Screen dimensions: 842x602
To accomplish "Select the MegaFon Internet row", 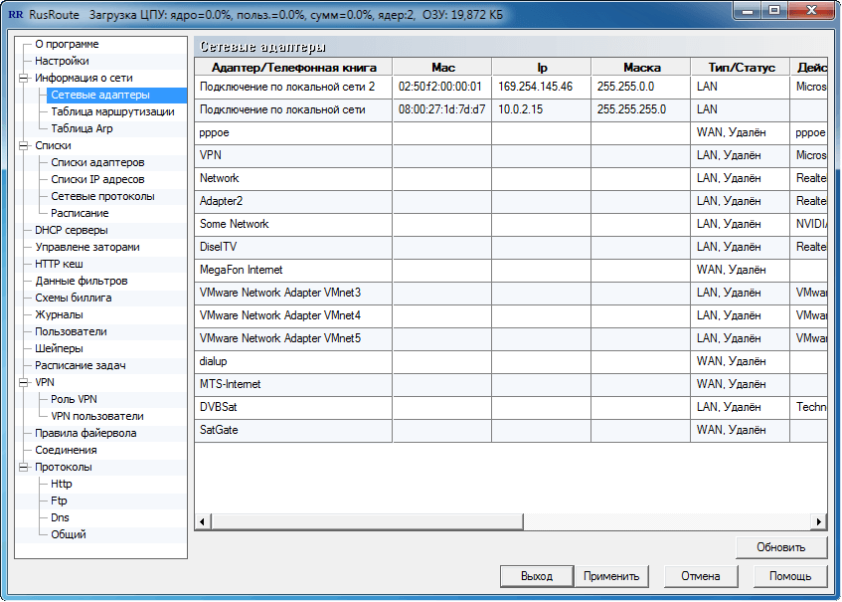I will tap(511, 271).
